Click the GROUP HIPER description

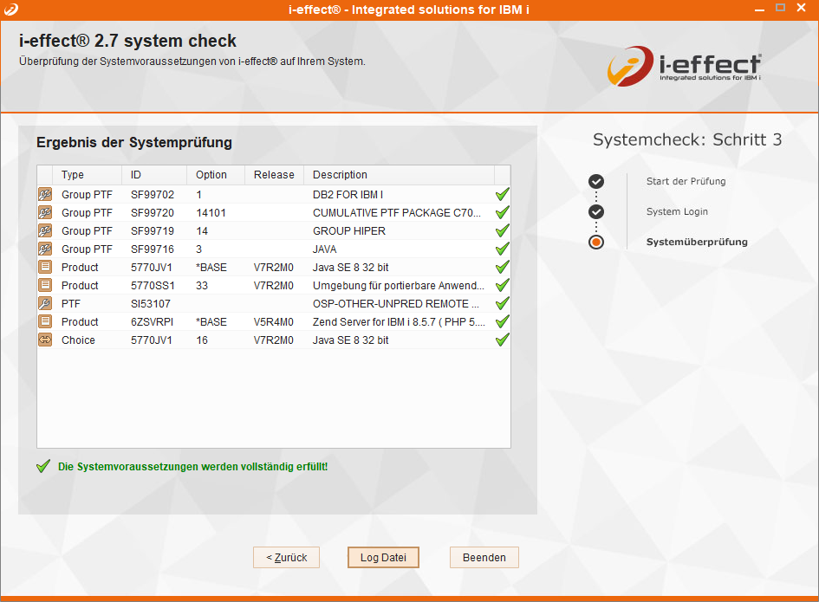(349, 230)
